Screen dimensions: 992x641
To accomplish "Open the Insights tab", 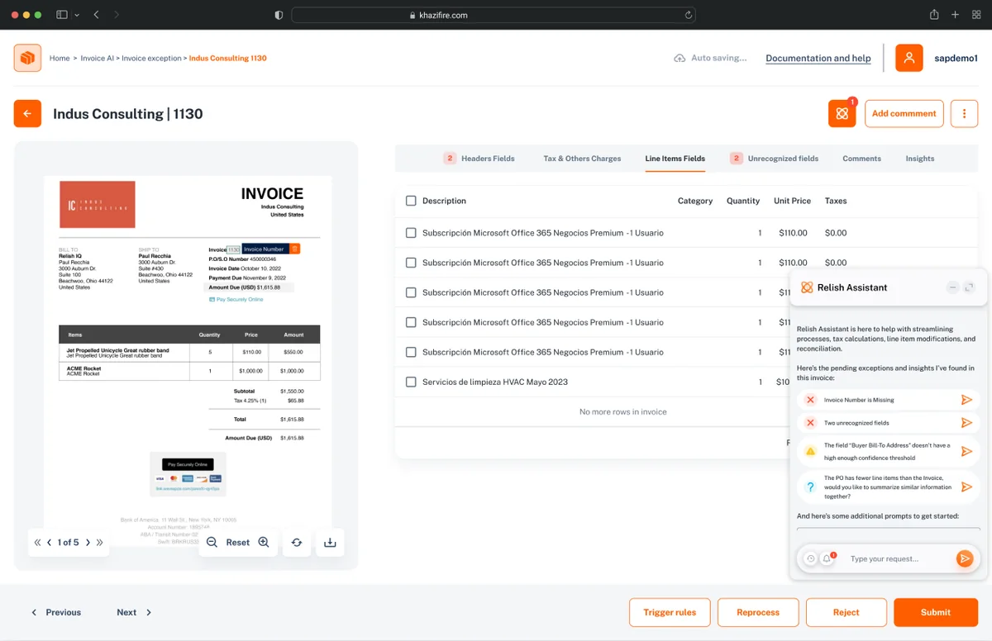I will coord(920,159).
